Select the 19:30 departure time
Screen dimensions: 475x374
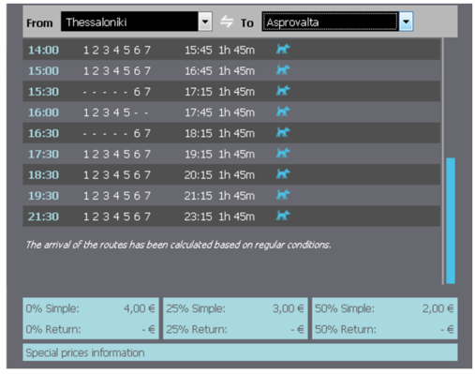click(x=43, y=196)
